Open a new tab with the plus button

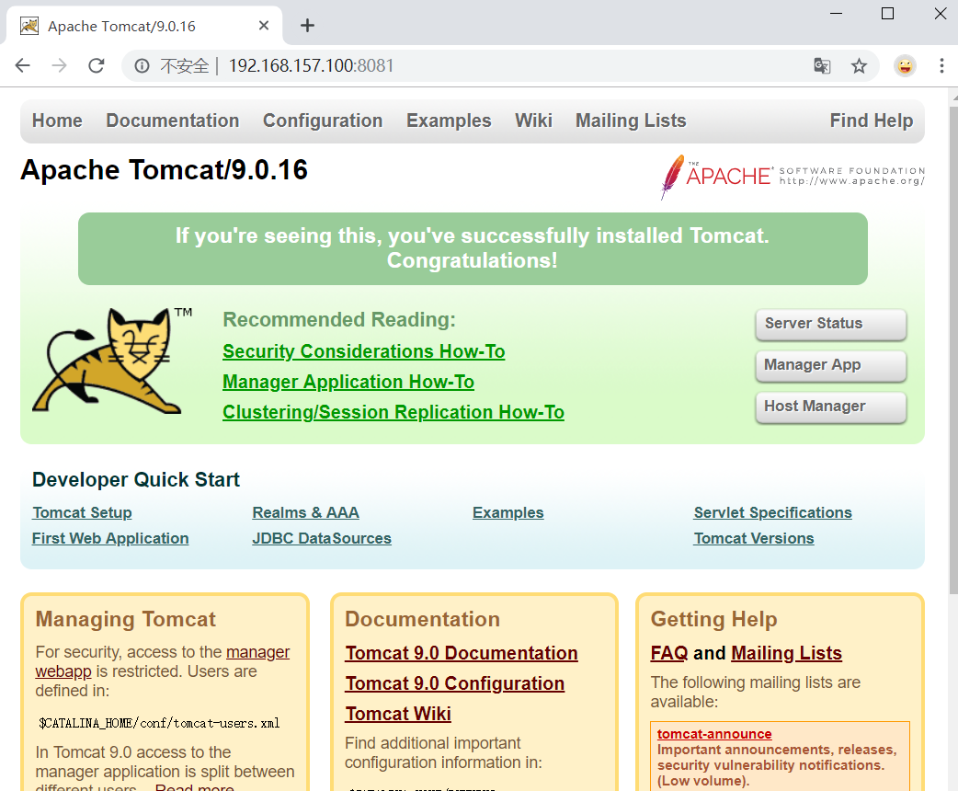tap(307, 25)
